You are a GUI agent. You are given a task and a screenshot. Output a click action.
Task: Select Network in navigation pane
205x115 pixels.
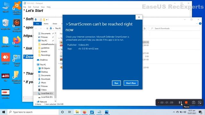pos(43,102)
